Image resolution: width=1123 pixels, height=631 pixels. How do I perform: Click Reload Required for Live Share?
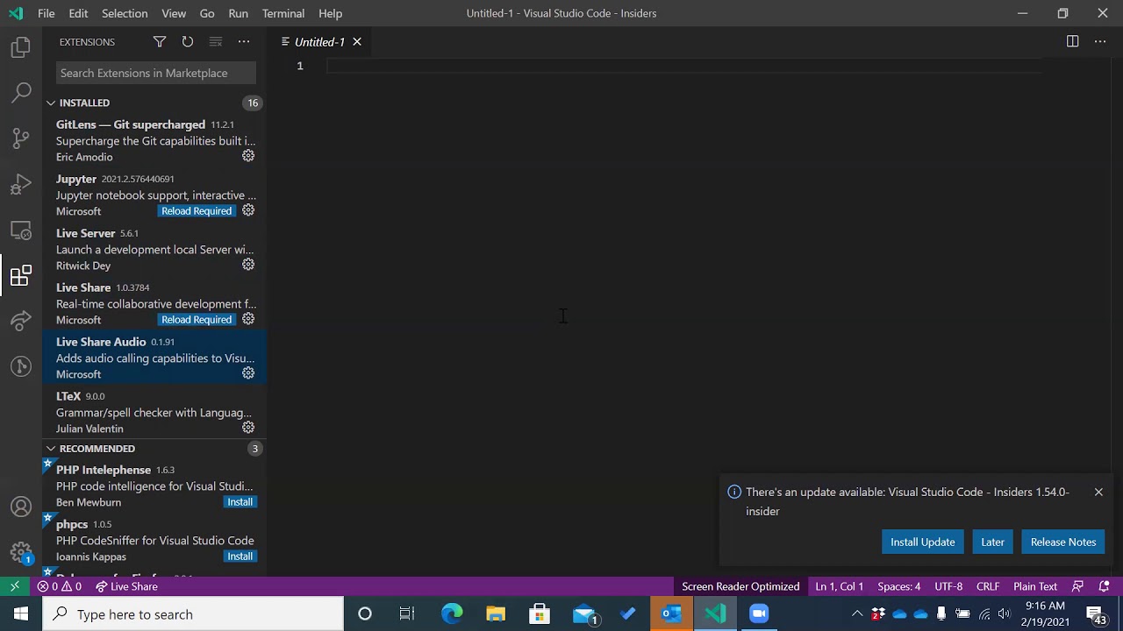[197, 319]
